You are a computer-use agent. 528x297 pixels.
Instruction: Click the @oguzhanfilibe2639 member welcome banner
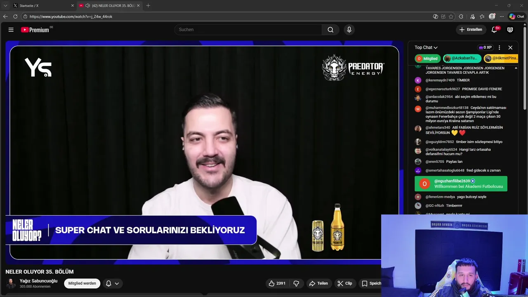461,184
